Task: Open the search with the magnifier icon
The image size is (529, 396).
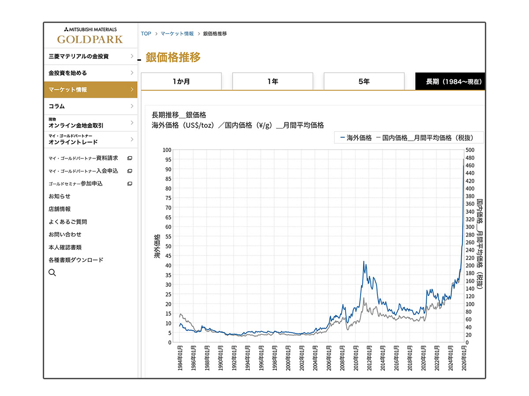Action: click(52, 272)
